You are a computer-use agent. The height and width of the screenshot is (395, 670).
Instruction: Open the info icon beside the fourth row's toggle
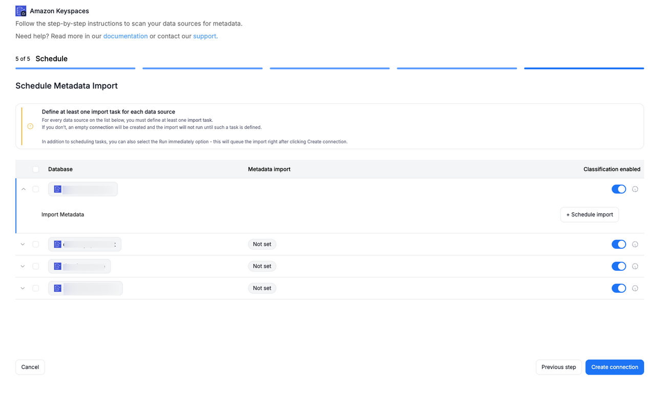click(x=635, y=289)
